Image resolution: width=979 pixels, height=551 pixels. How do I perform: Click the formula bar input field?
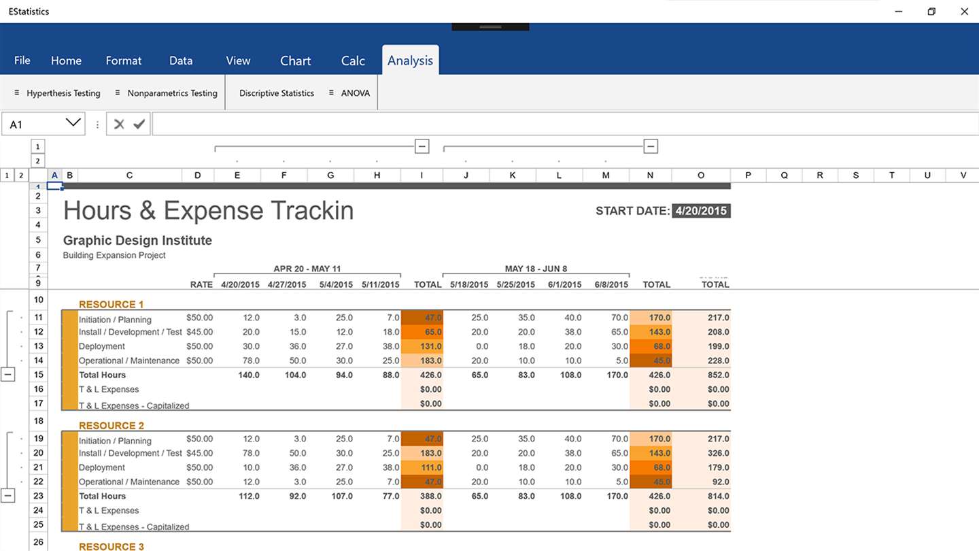565,124
